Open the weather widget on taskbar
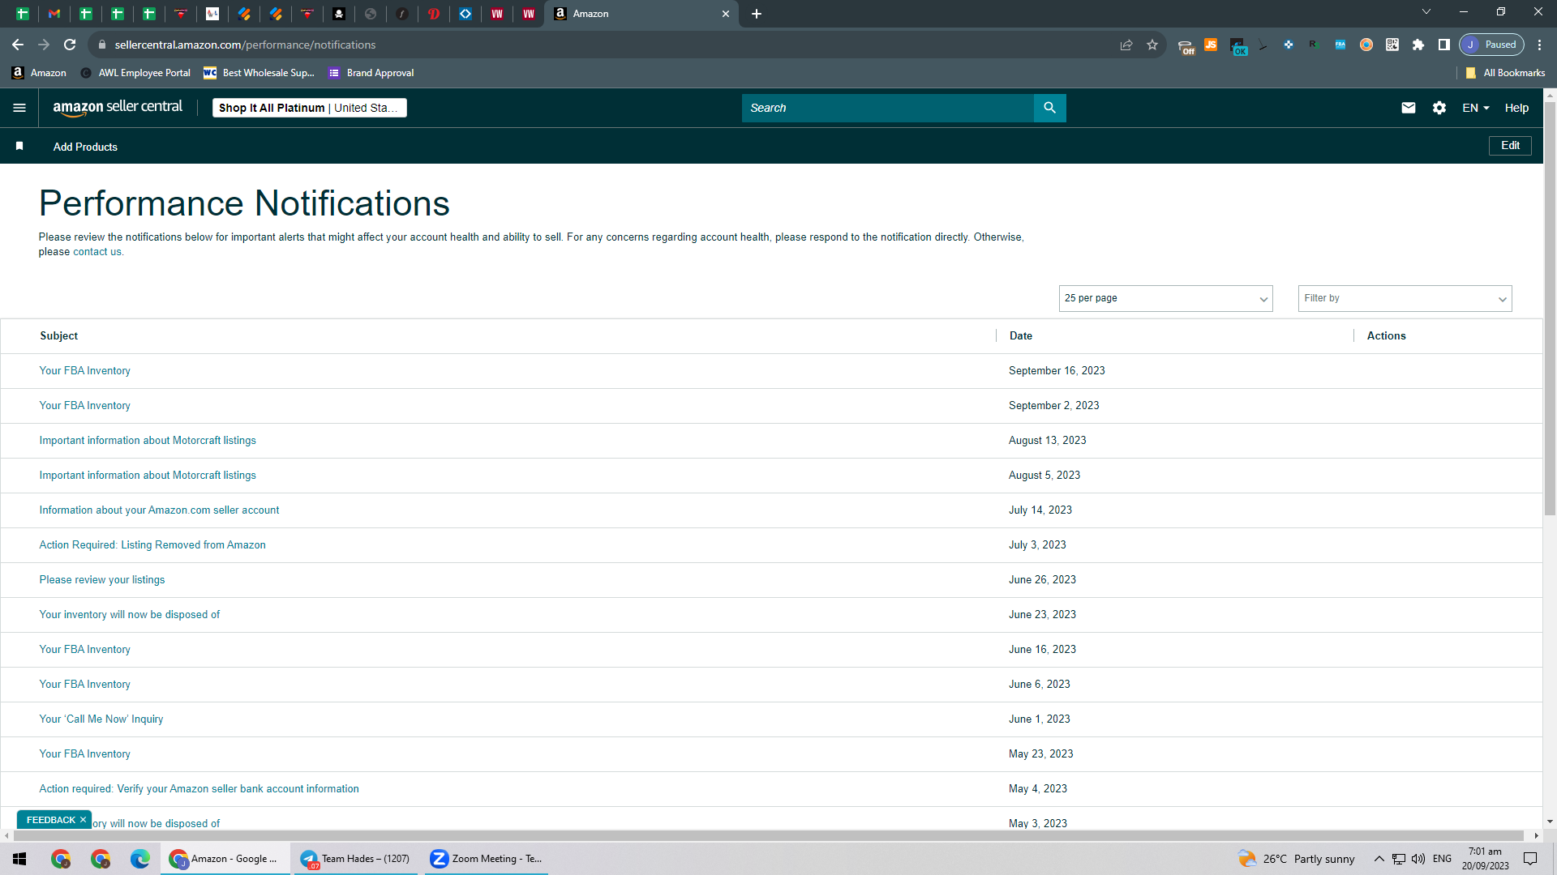The image size is (1557, 875). point(1296,859)
